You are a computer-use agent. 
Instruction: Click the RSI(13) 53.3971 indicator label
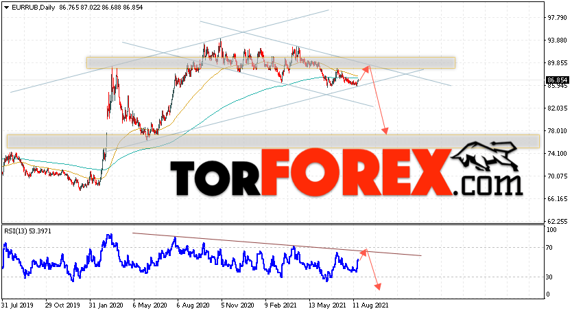pos(27,231)
